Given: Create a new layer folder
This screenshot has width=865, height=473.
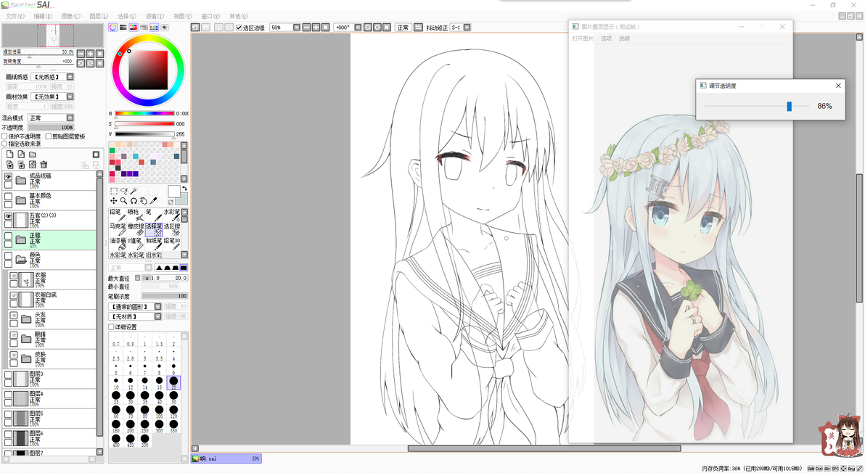Looking at the screenshot, I should pos(33,155).
